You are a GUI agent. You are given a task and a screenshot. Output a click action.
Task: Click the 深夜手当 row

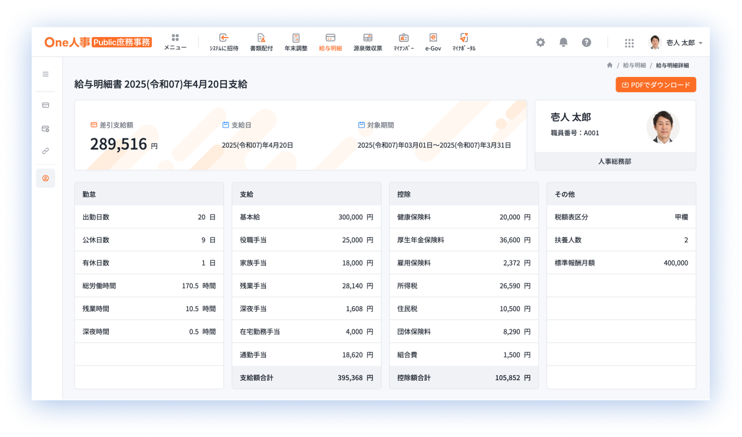click(x=307, y=309)
